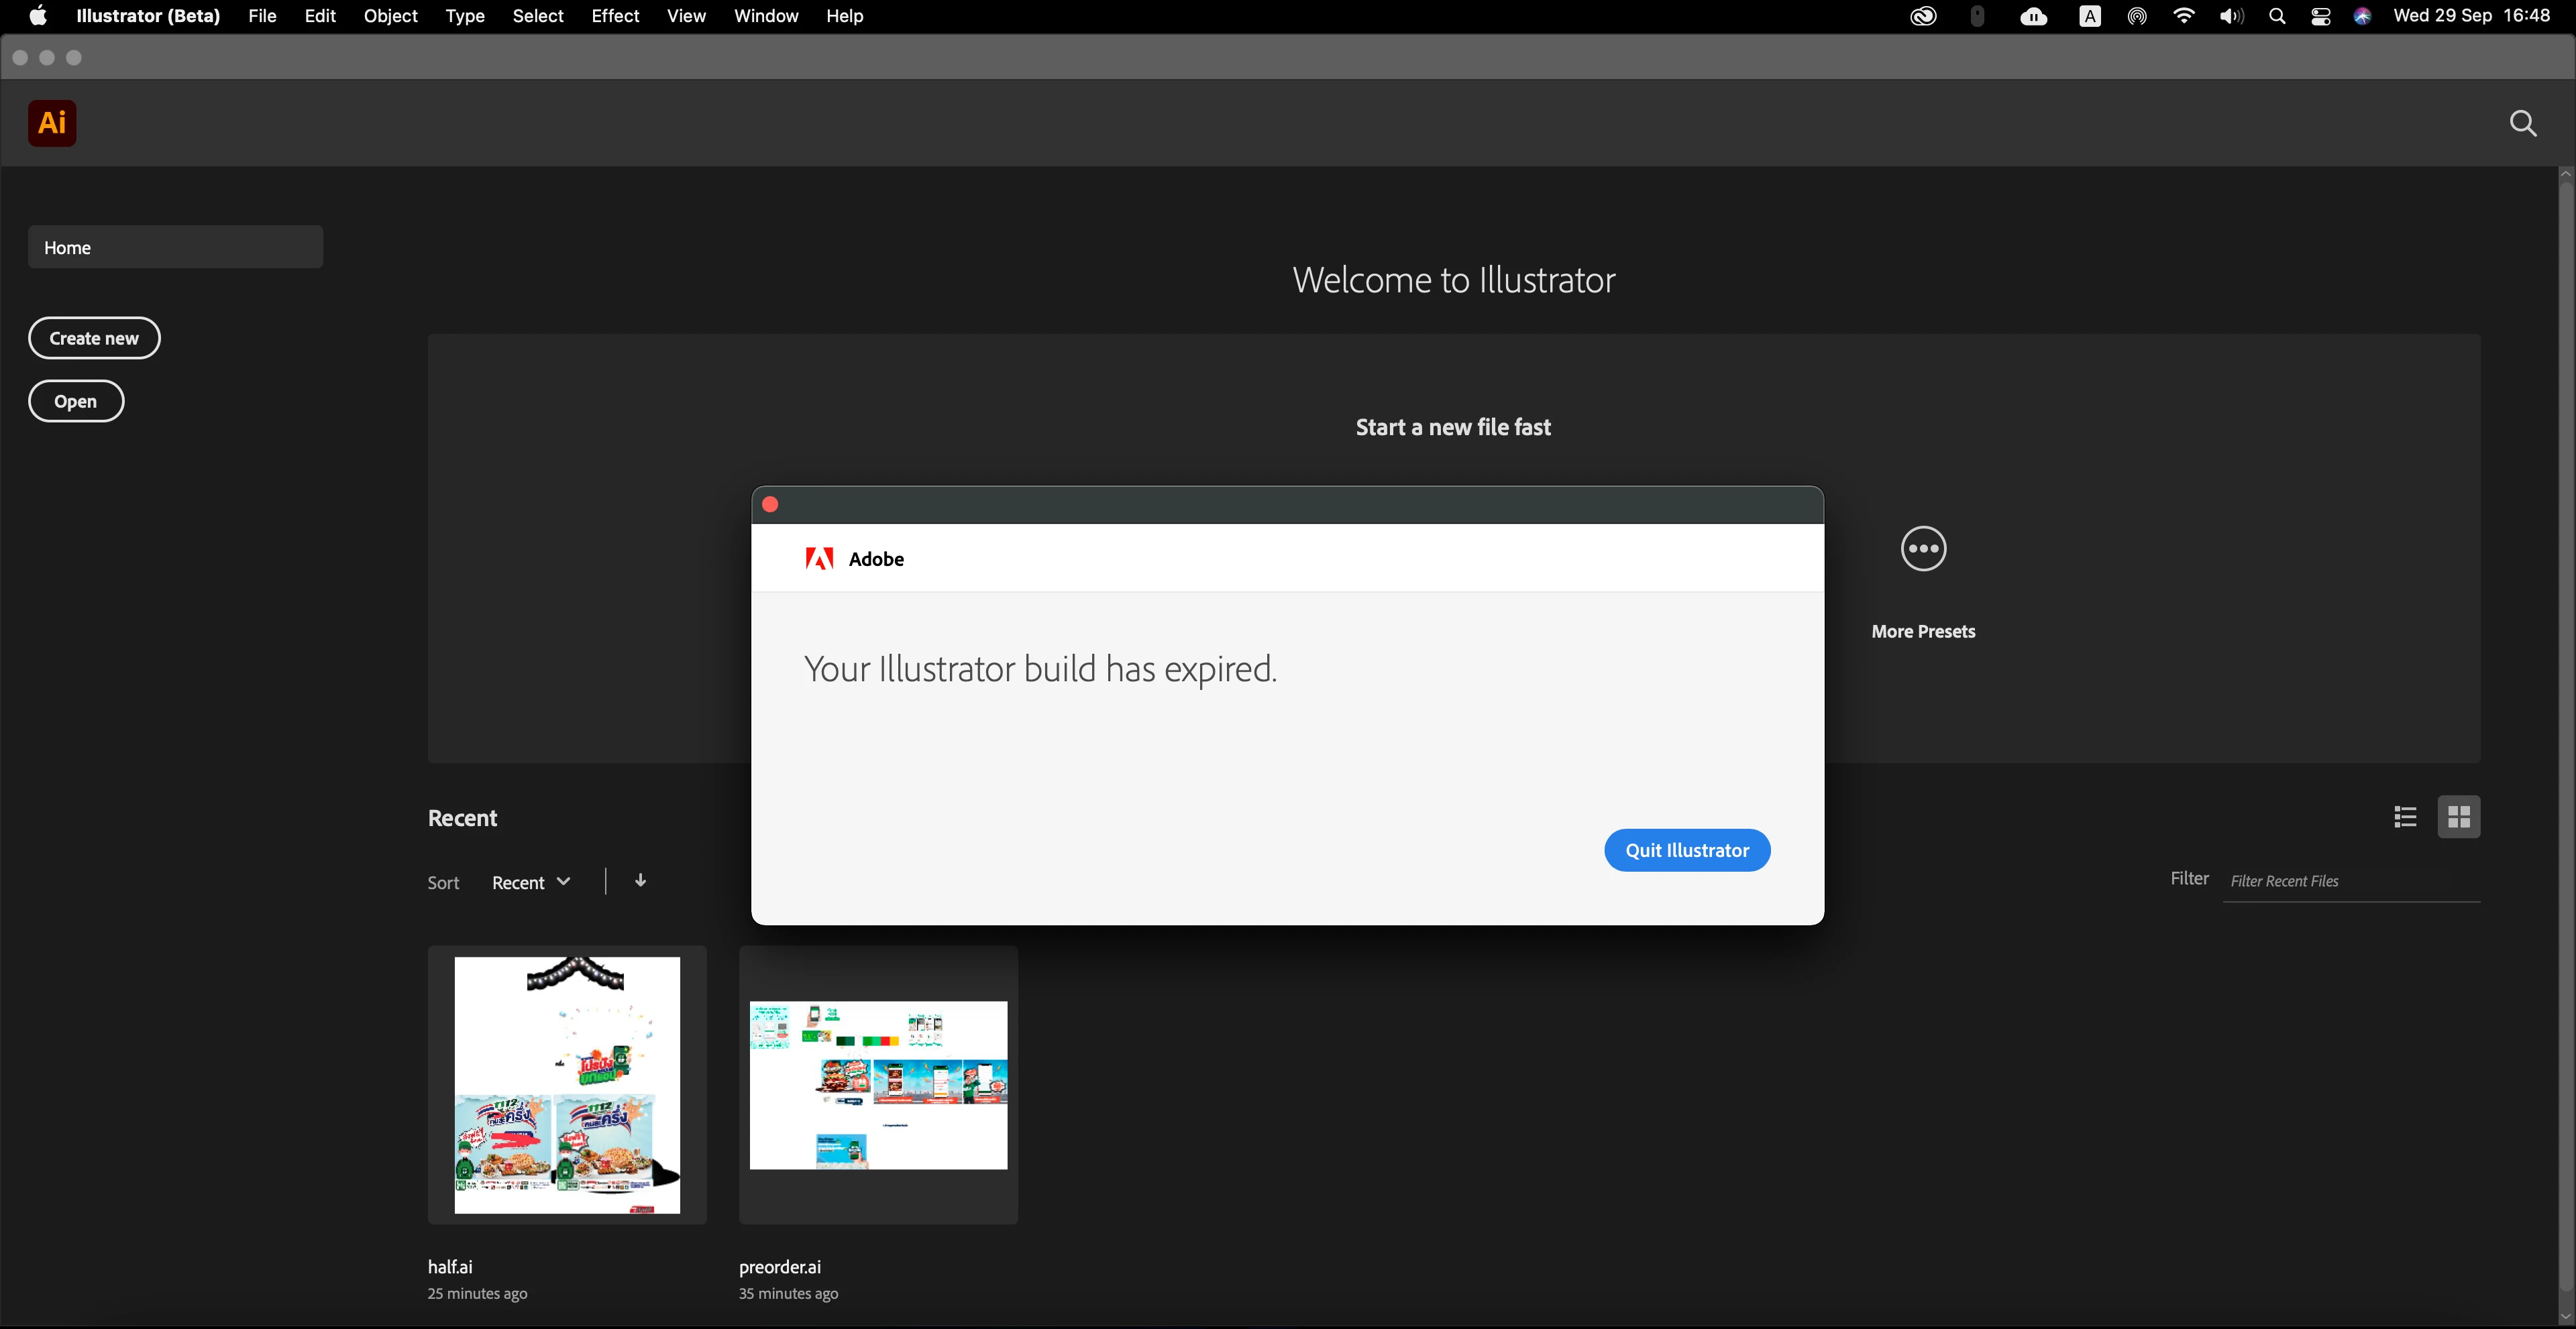Open the Siri menu bar icon

pos(2362,16)
